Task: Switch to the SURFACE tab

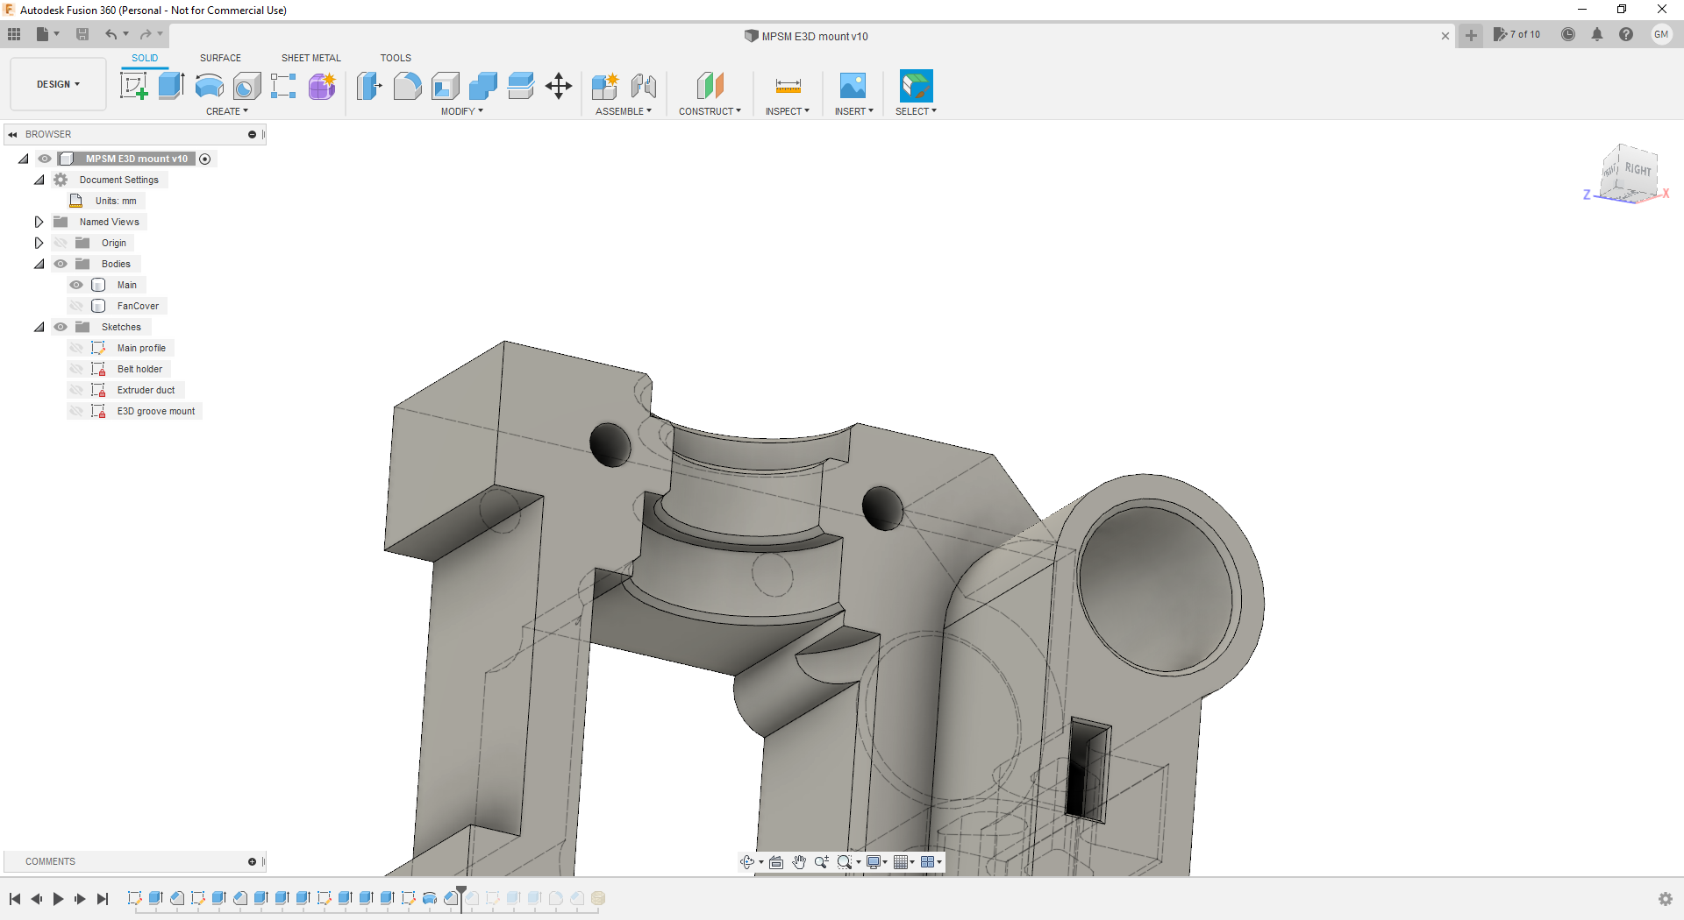Action: pos(220,58)
